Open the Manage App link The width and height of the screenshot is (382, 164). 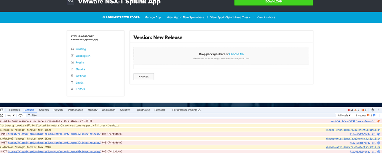click(x=153, y=17)
